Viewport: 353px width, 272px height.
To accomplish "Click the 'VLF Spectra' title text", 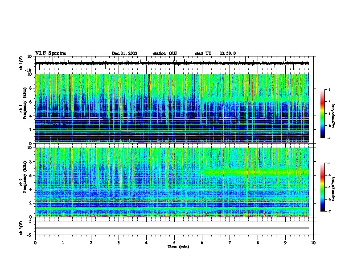I will pos(51,53).
